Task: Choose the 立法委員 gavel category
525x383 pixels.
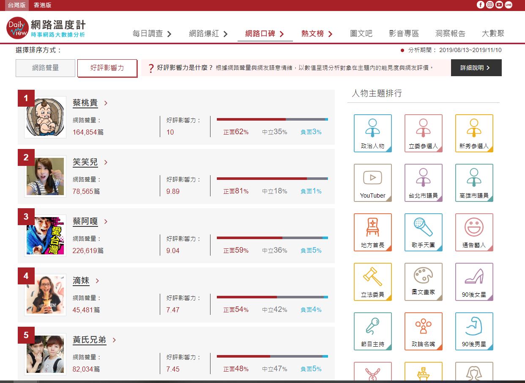Action: click(372, 281)
